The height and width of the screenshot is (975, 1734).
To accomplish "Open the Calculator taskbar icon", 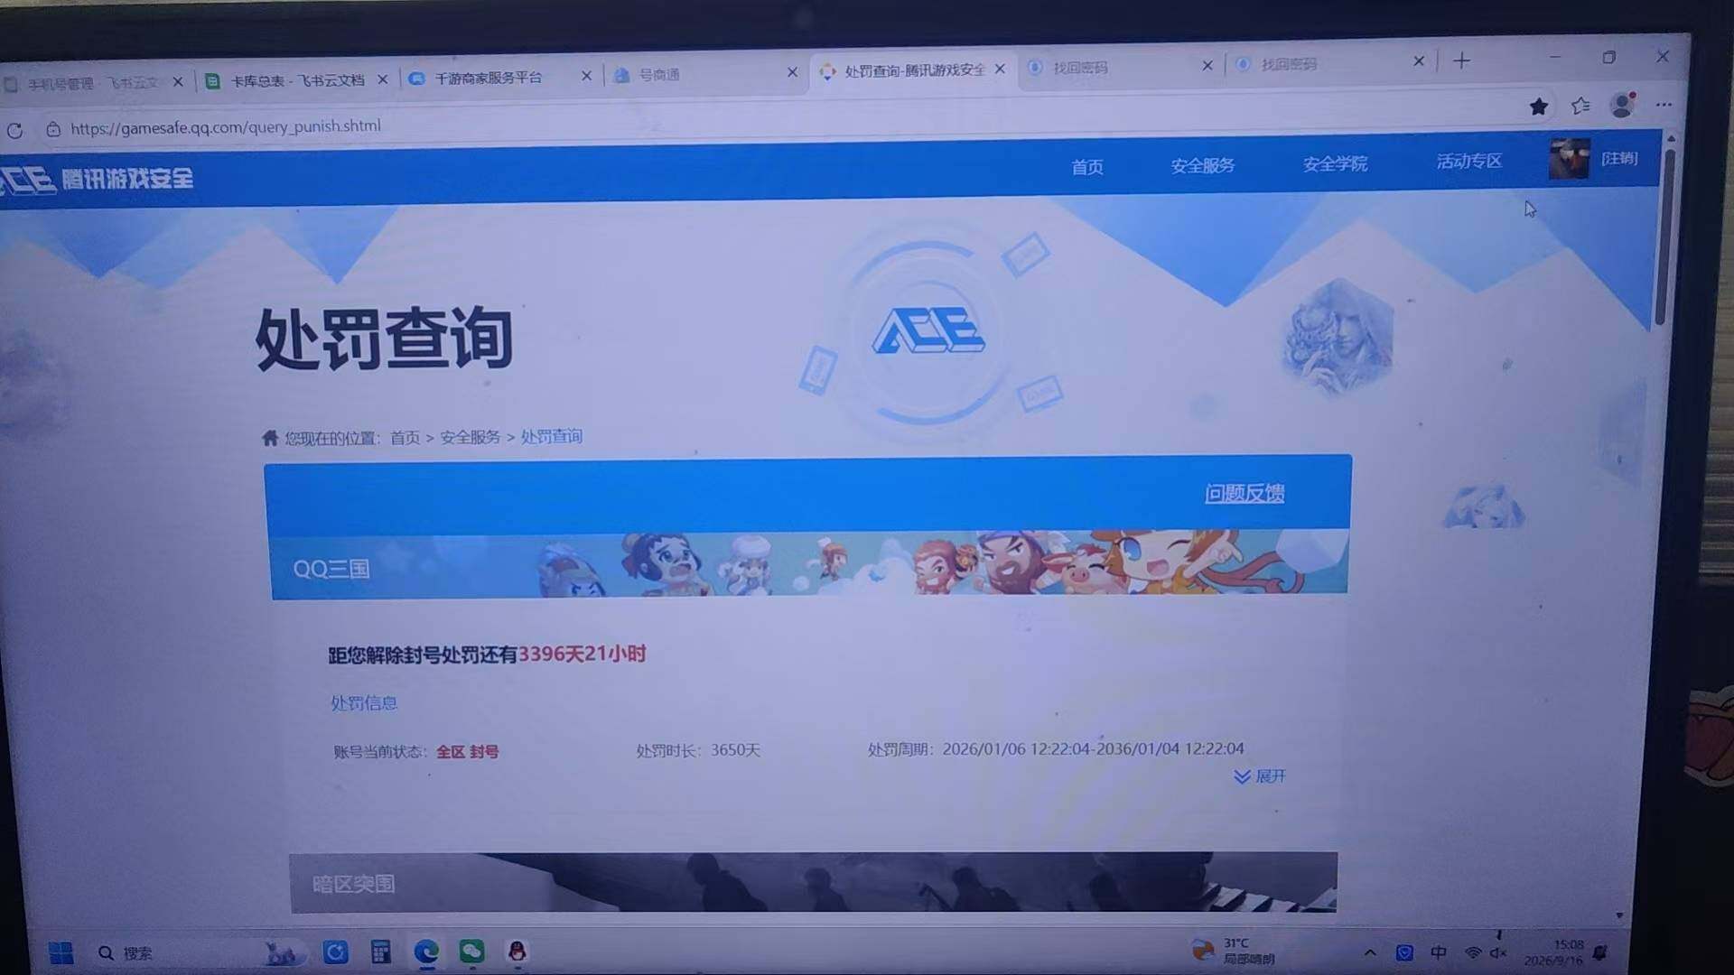I will [x=380, y=952].
